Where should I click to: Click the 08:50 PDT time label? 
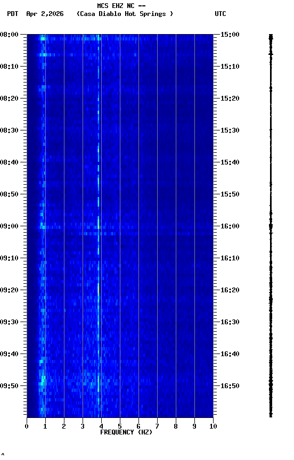[9, 194]
